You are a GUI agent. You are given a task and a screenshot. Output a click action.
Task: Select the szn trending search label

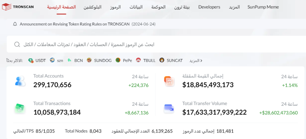pyautogui.click(x=60, y=61)
